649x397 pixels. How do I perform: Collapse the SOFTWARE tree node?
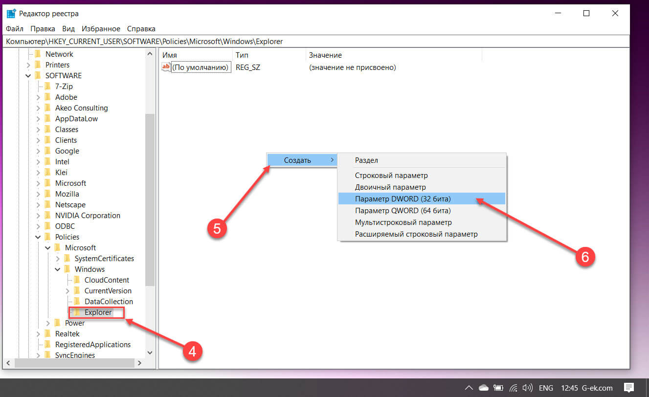pyautogui.click(x=28, y=76)
